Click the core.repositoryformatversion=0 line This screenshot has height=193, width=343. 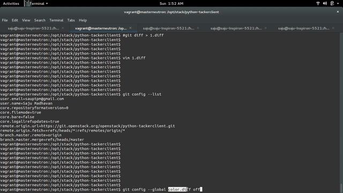(34, 108)
